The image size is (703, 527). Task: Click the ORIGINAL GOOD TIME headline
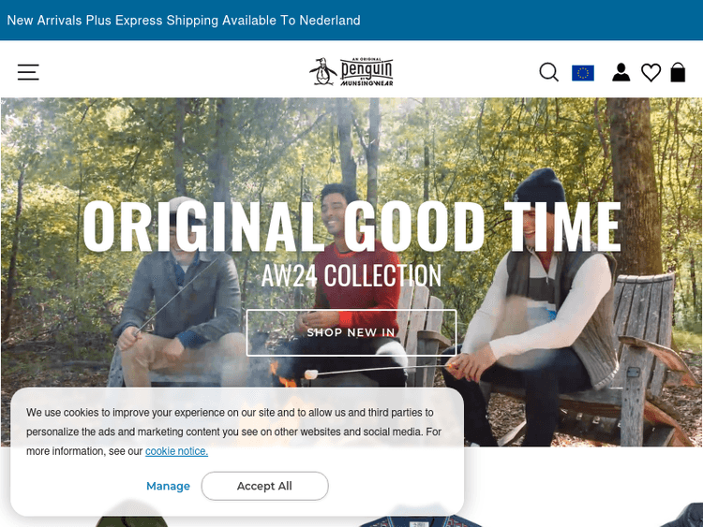point(351,227)
